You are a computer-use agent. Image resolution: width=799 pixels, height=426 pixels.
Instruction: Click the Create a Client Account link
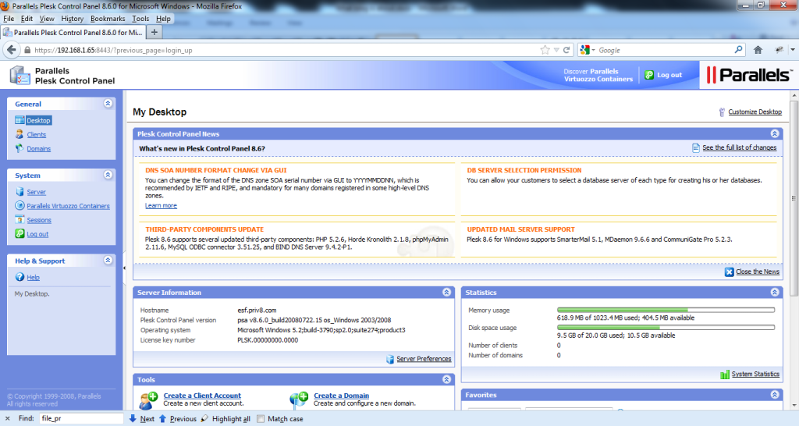[202, 396]
